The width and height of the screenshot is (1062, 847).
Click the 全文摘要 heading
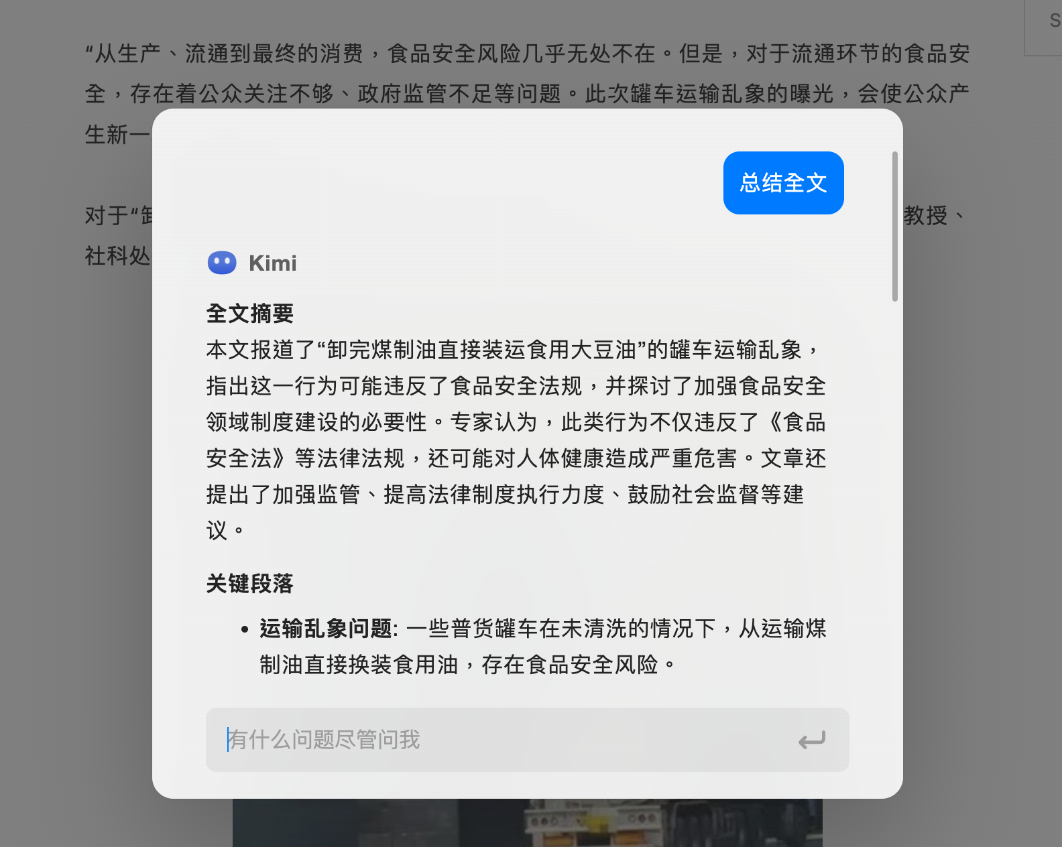pos(250,313)
